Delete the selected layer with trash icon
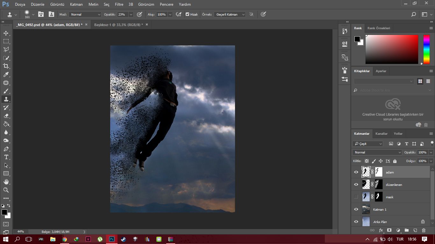Screen dimensions: 435x244 pyautogui.click(x=424, y=230)
